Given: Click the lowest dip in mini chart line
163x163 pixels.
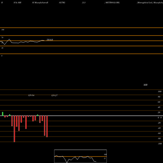Looking at the screenshot, I should pyautogui.click(x=67, y=162).
